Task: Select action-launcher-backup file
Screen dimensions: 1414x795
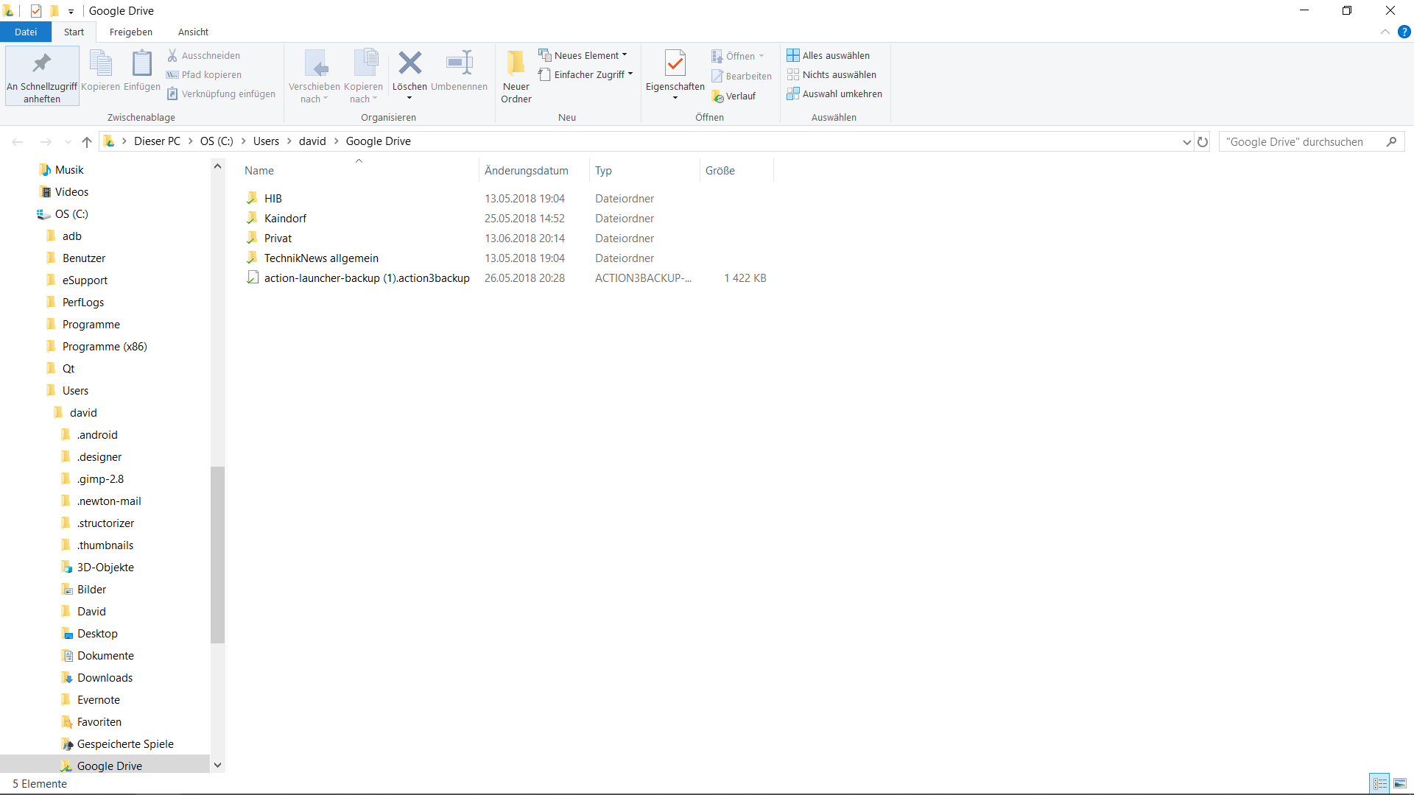Action: [367, 278]
